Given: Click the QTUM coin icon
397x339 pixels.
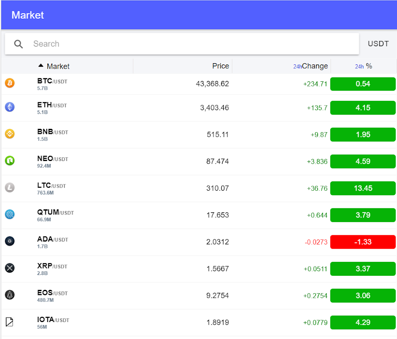Looking at the screenshot, I should [x=10, y=214].
